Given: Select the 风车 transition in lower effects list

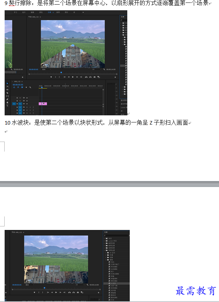Looking at the screenshot, I should coord(113,300).
